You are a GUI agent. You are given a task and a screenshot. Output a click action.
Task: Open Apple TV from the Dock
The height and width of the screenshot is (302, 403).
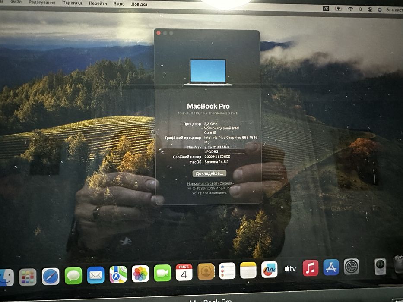290,269
